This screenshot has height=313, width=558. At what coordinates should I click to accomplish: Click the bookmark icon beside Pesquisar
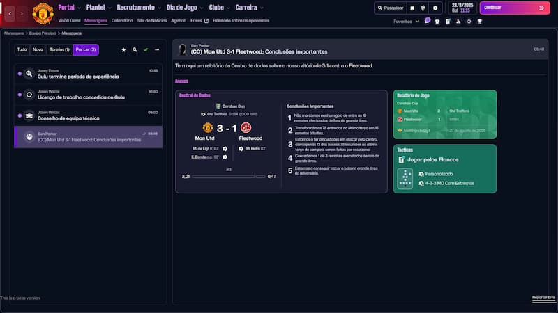pos(412,8)
